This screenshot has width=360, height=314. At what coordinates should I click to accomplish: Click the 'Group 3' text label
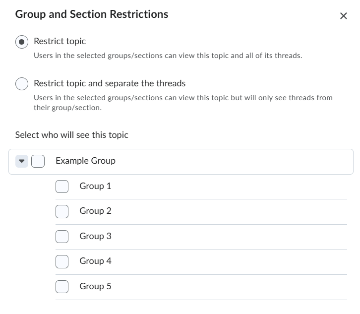click(x=95, y=236)
